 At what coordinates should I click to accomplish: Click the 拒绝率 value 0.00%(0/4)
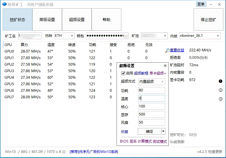(198, 58)
